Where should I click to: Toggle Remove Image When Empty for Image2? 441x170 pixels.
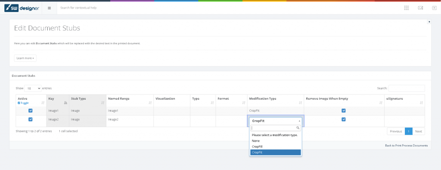click(344, 119)
